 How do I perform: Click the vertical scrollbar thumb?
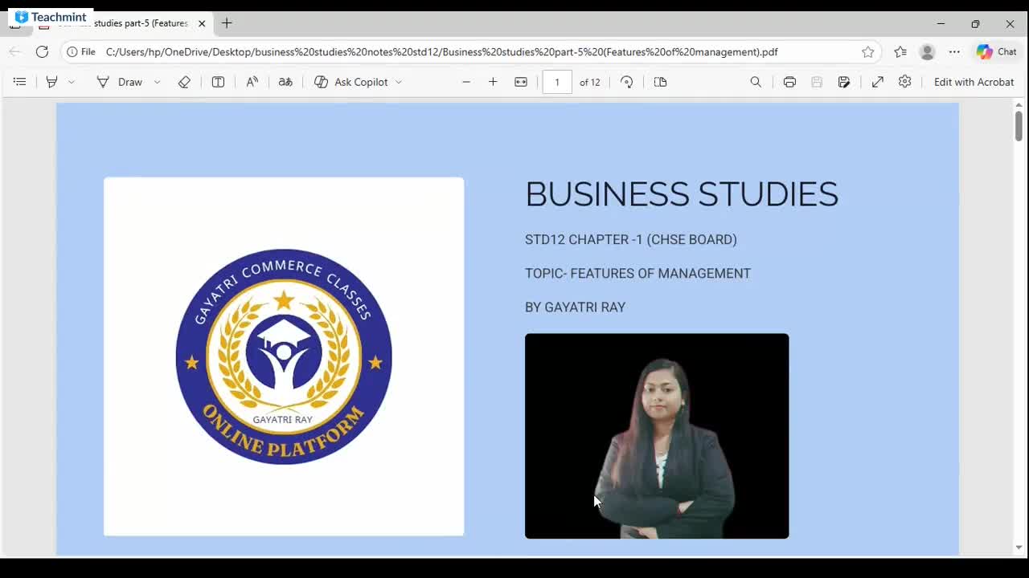tap(1019, 126)
